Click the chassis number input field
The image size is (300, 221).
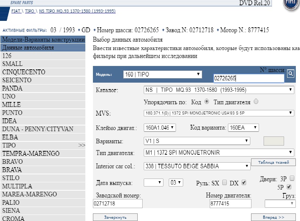point(248,78)
